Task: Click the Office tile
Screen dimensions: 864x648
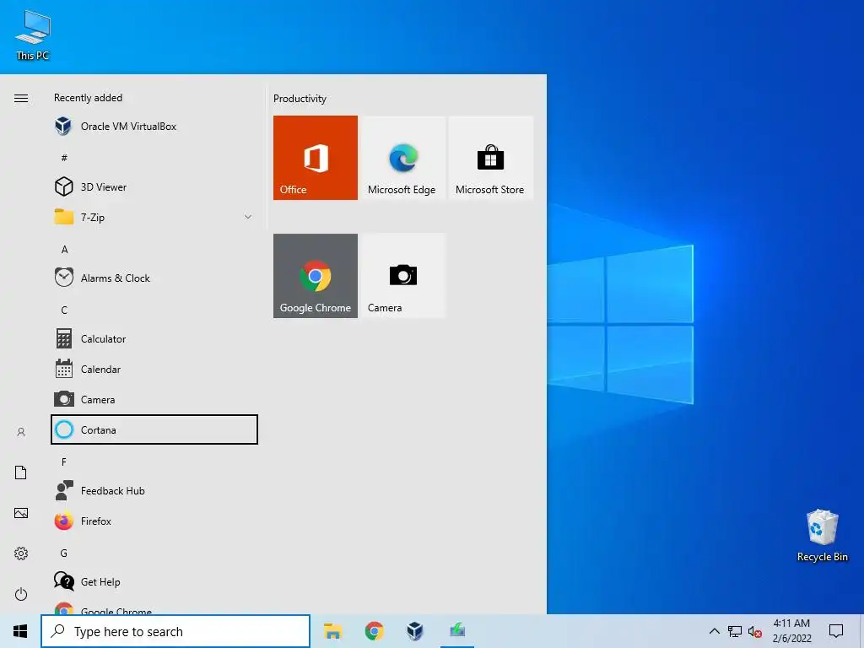Action: point(316,158)
